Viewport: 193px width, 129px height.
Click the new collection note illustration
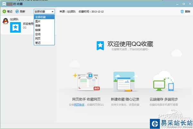click(124, 82)
